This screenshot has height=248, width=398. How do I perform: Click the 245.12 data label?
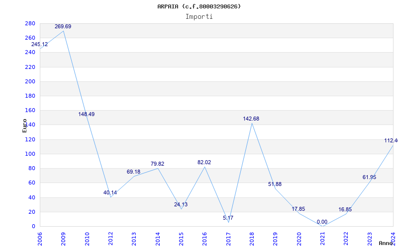pos(39,45)
